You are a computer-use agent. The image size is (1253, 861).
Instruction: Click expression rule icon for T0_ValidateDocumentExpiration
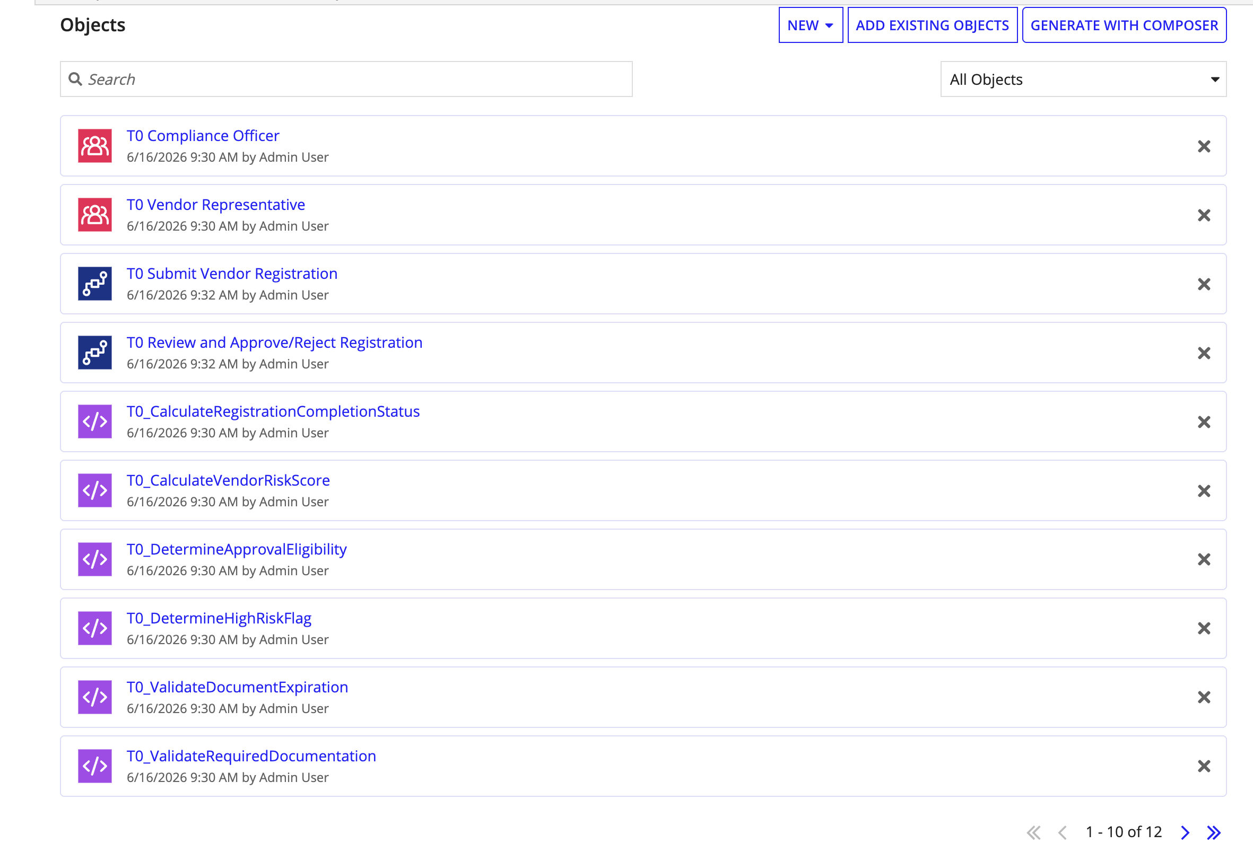[94, 697]
